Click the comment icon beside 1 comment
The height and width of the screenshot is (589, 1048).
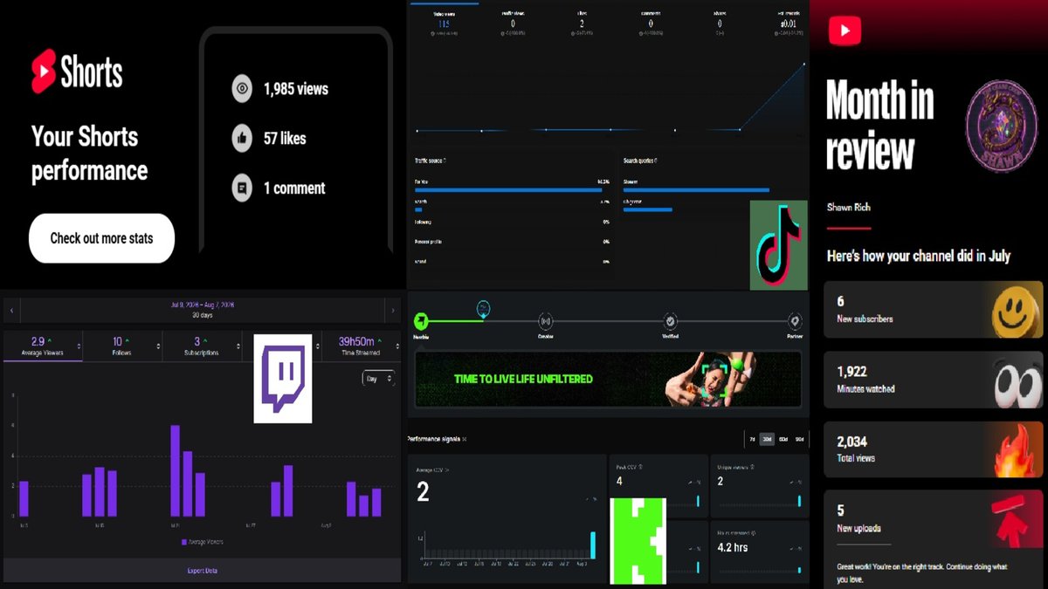(x=242, y=188)
